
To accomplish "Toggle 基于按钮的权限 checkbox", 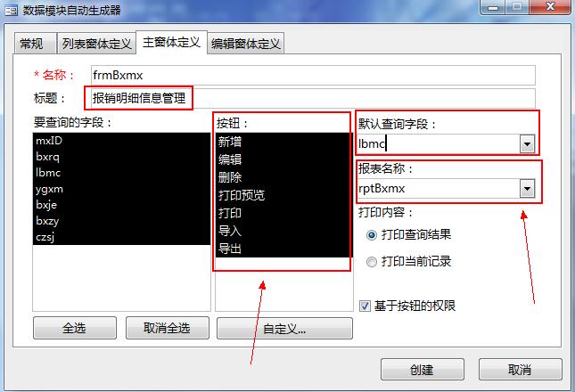I will pos(365,306).
